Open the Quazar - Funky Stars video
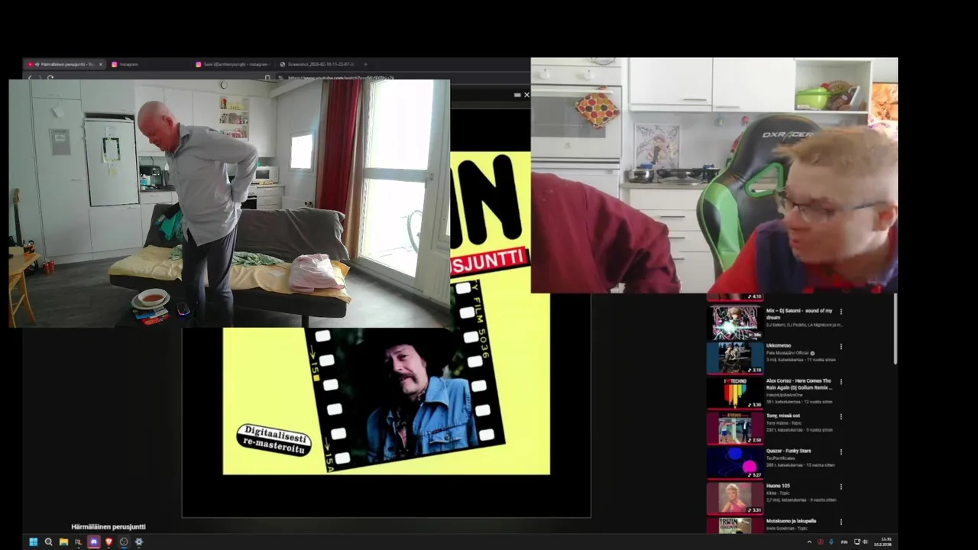 coord(789,451)
